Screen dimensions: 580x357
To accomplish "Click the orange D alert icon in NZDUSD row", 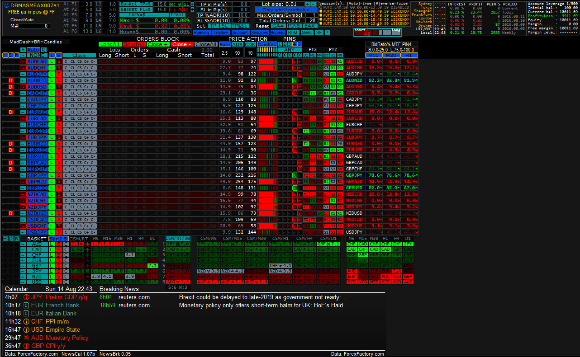I will coord(11,213).
